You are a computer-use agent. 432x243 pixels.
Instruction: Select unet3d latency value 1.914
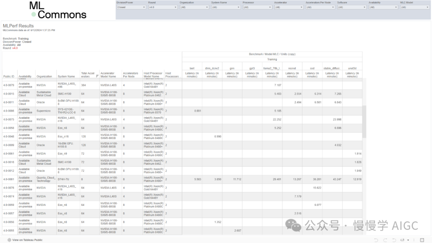tap(358, 153)
